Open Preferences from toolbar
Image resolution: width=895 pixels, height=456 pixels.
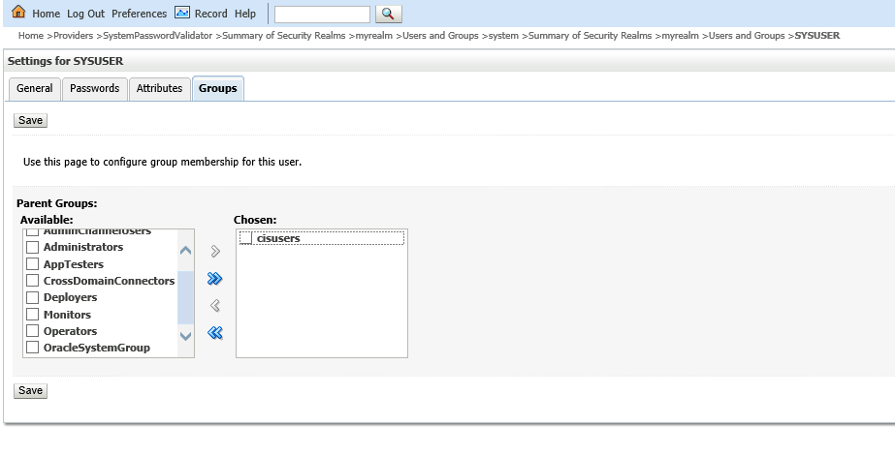pyautogui.click(x=140, y=14)
